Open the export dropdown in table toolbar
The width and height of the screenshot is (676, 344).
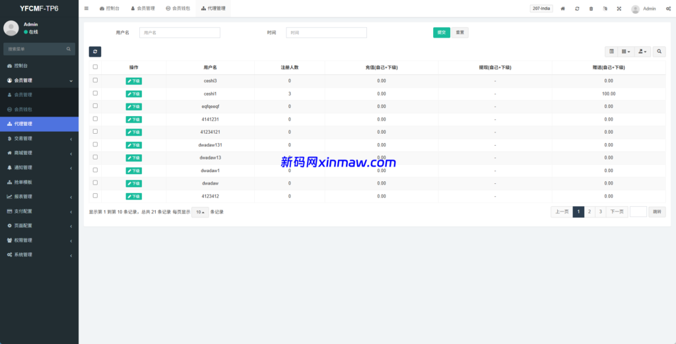click(x=642, y=51)
